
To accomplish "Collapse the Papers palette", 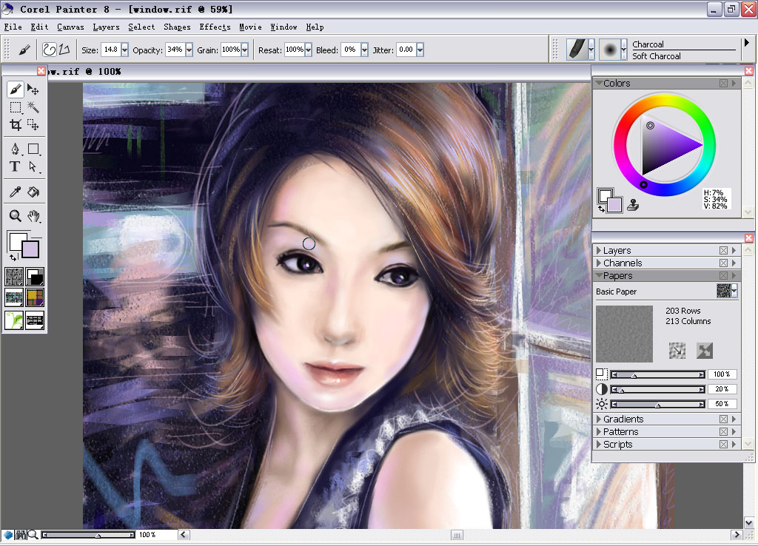I will tap(598, 275).
